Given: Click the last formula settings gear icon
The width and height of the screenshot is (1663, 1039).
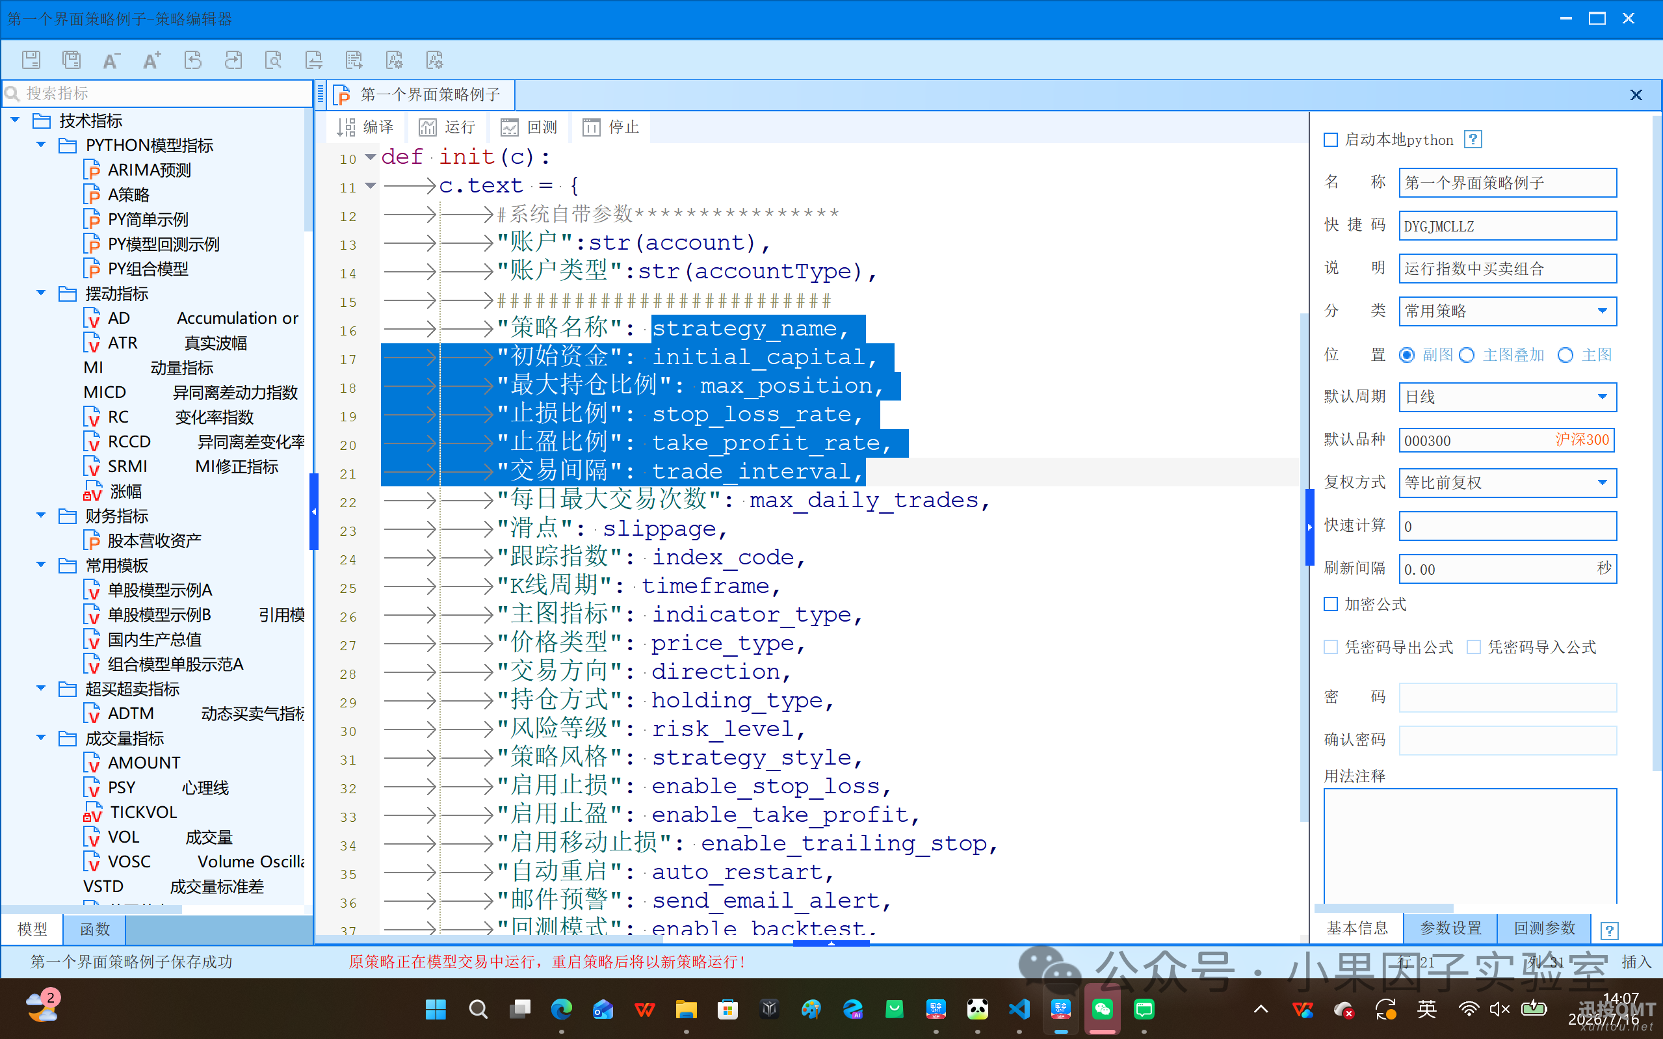Looking at the screenshot, I should point(435,60).
